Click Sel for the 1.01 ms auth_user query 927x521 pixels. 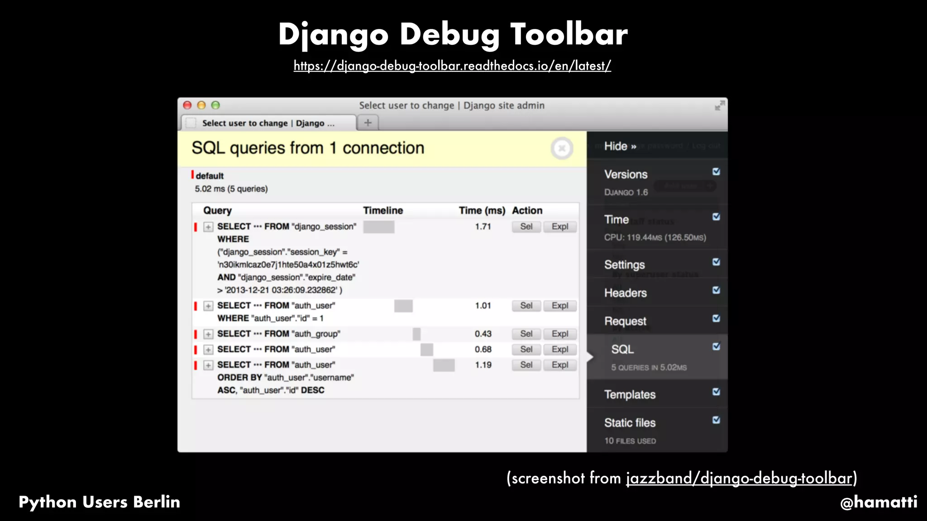pos(526,306)
